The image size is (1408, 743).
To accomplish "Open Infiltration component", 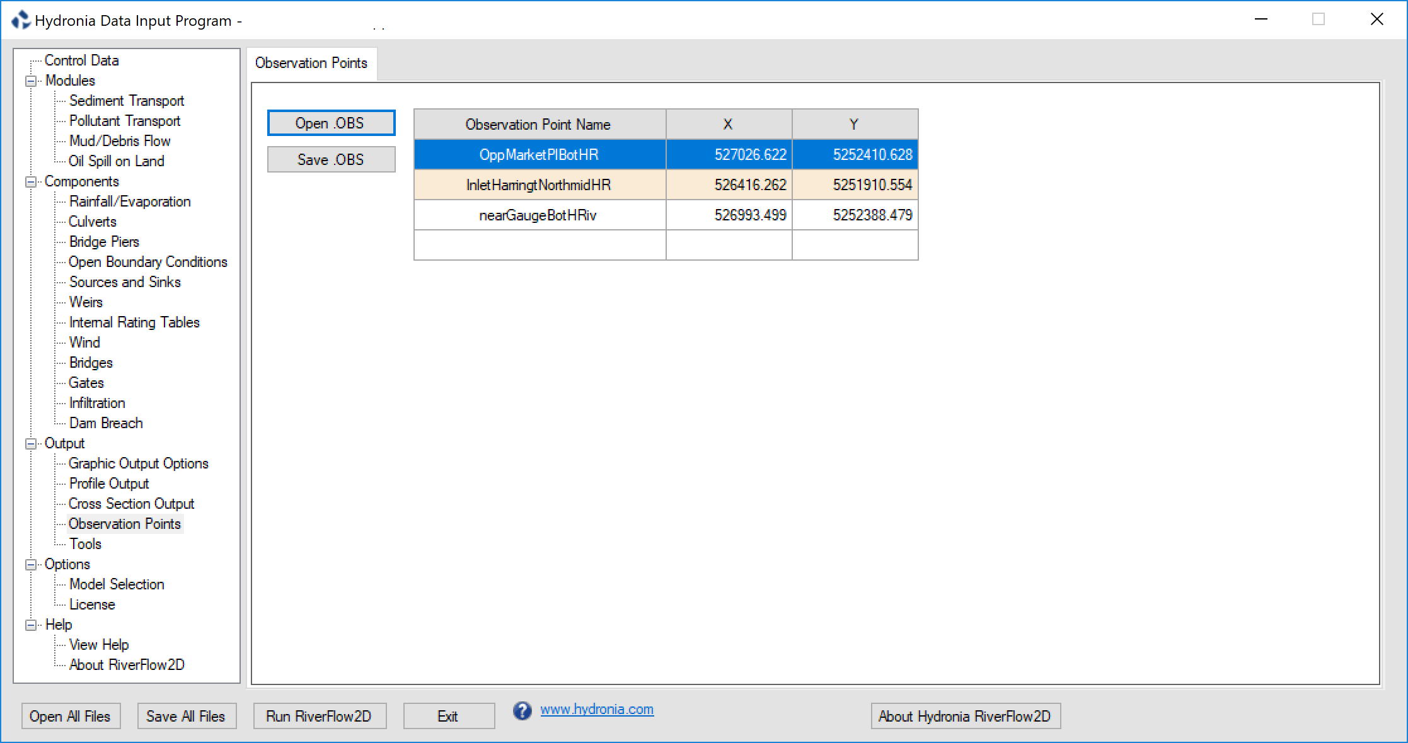I will pyautogui.click(x=97, y=403).
